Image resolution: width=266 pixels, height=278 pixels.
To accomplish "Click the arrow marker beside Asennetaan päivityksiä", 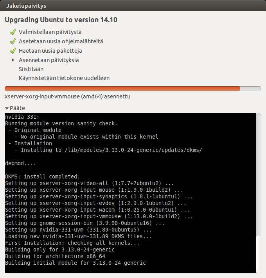I will [x=13, y=60].
